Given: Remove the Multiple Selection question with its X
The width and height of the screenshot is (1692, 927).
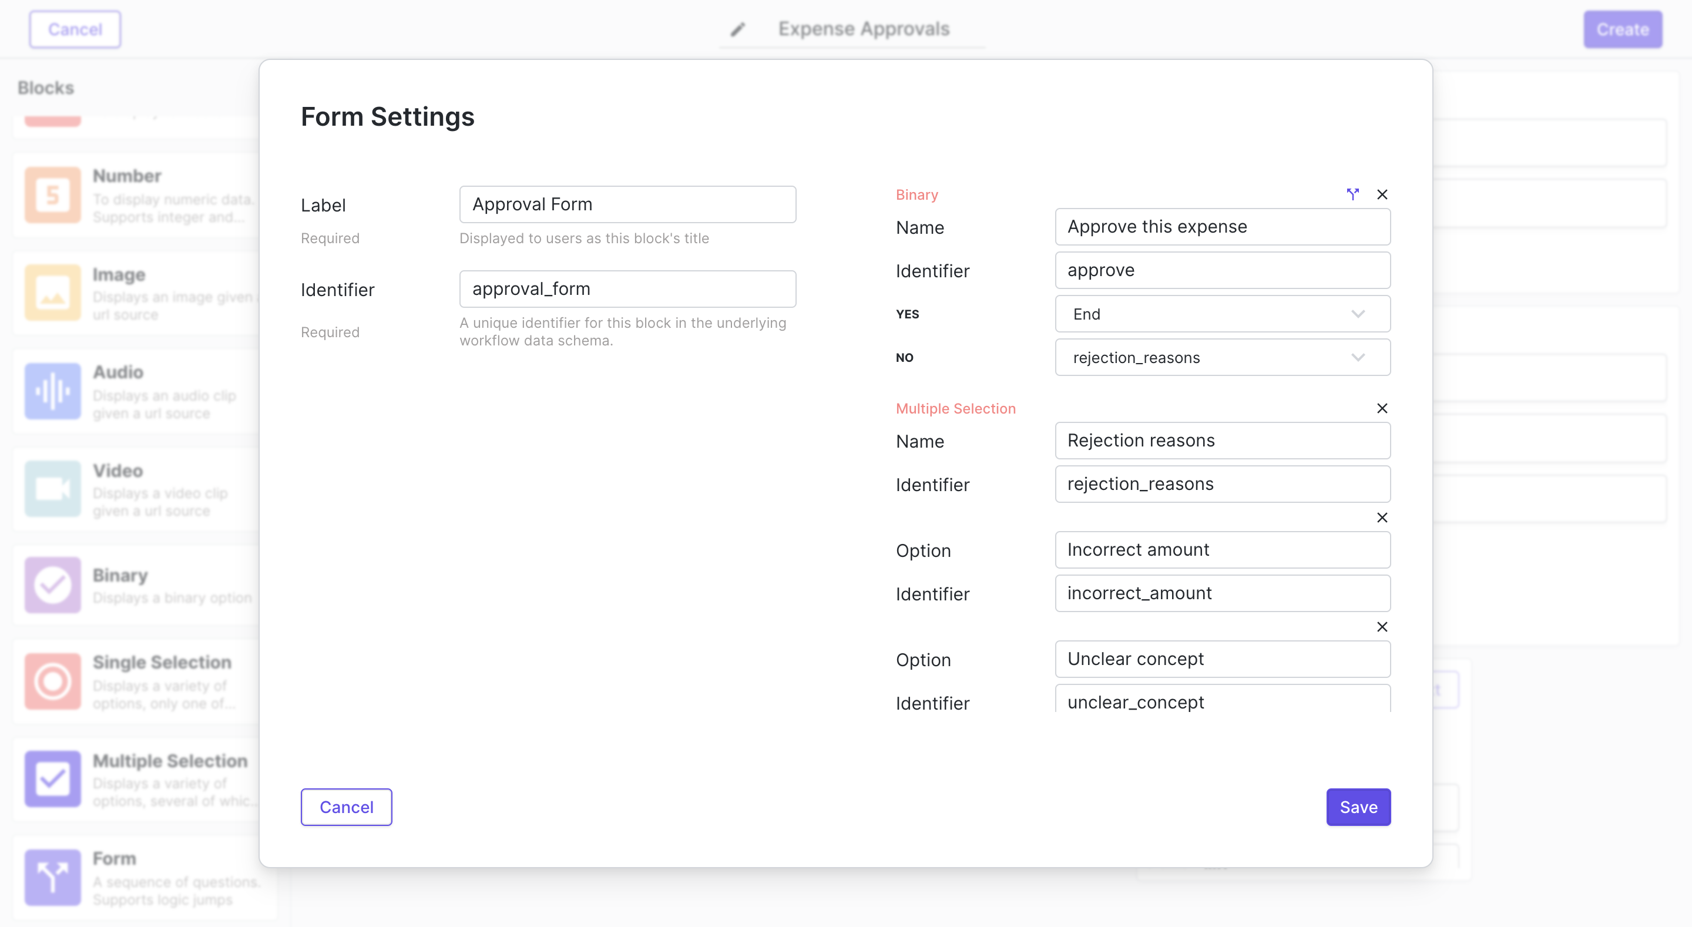Looking at the screenshot, I should [x=1382, y=409].
